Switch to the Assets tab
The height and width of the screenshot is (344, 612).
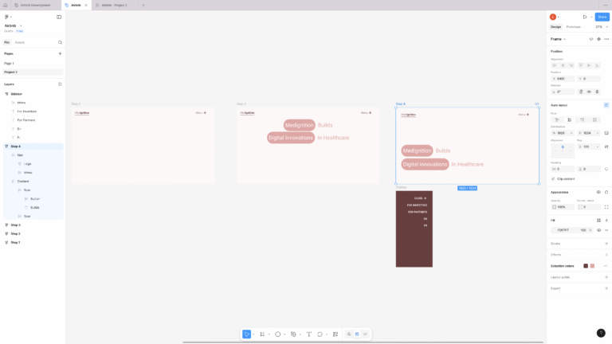point(20,42)
